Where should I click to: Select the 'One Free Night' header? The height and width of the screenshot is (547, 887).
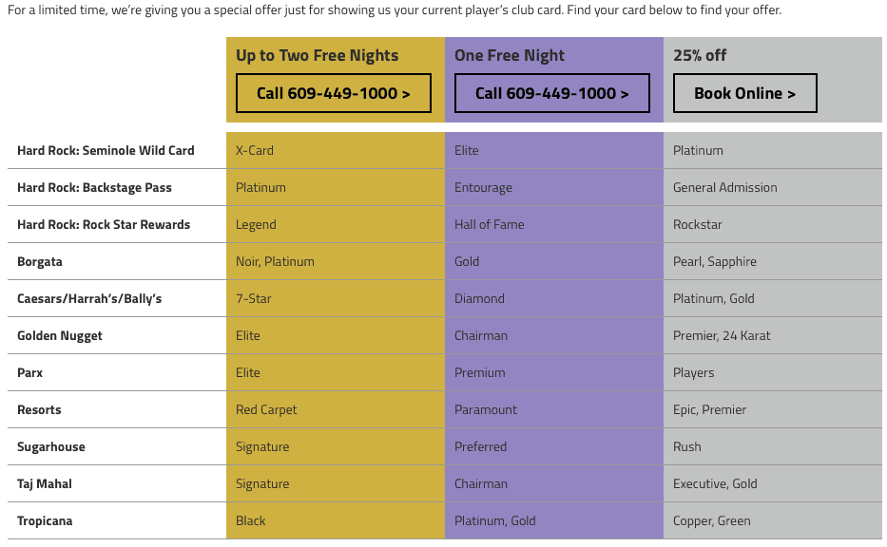tap(510, 55)
